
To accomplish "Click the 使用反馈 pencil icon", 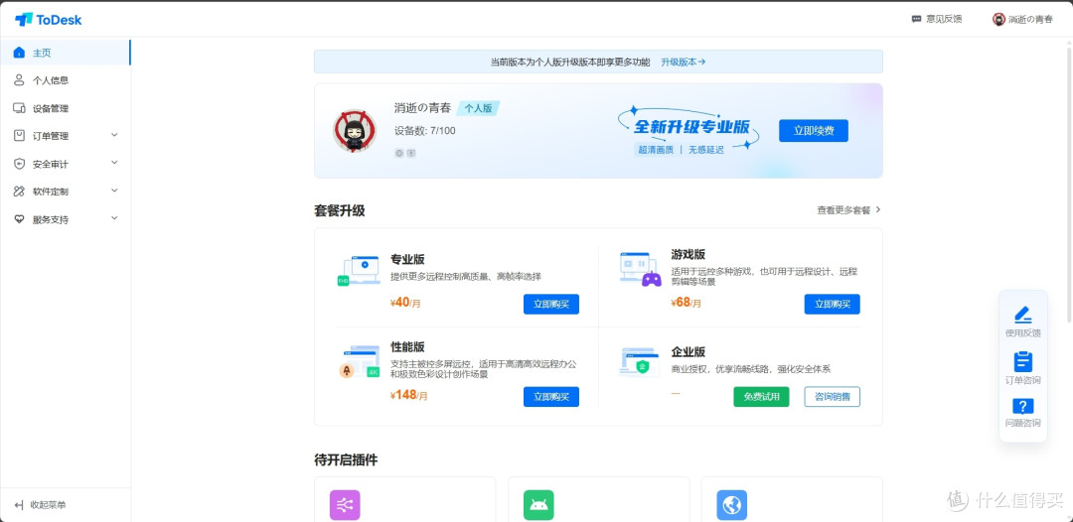I will [1023, 315].
